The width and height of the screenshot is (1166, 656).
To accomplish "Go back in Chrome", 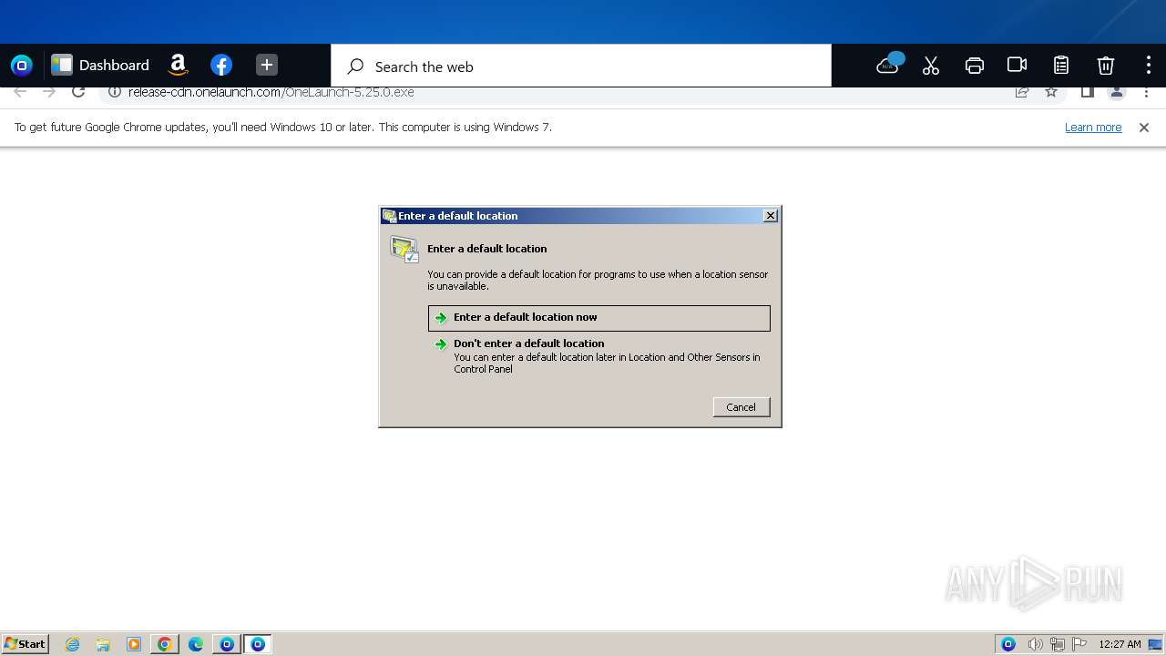I will tap(20, 92).
